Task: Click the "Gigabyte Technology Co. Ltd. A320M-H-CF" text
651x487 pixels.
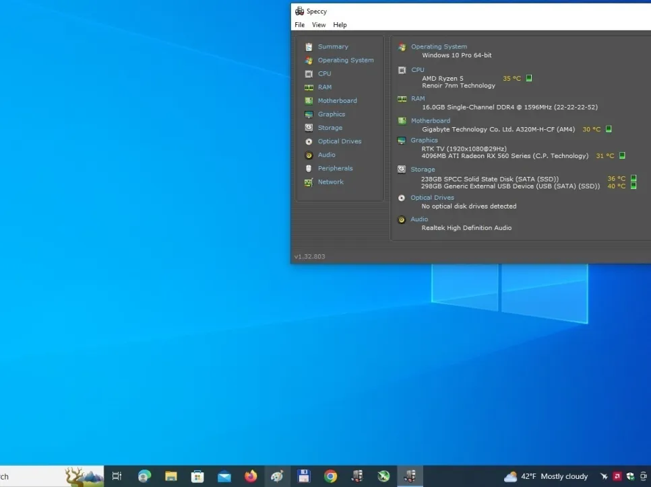Action: pos(498,129)
